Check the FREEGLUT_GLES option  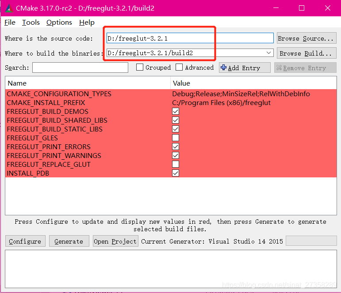tap(176, 138)
